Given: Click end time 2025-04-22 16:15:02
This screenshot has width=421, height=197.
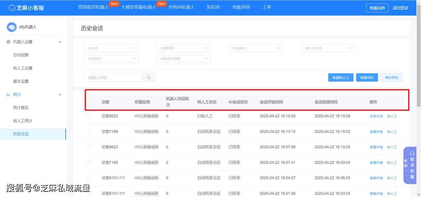Looking at the screenshot, I should pos(332,132).
